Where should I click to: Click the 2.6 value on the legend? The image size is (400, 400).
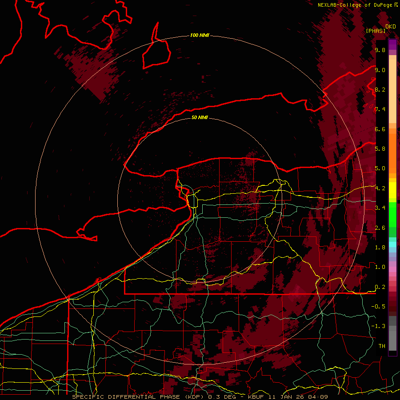[380, 228]
